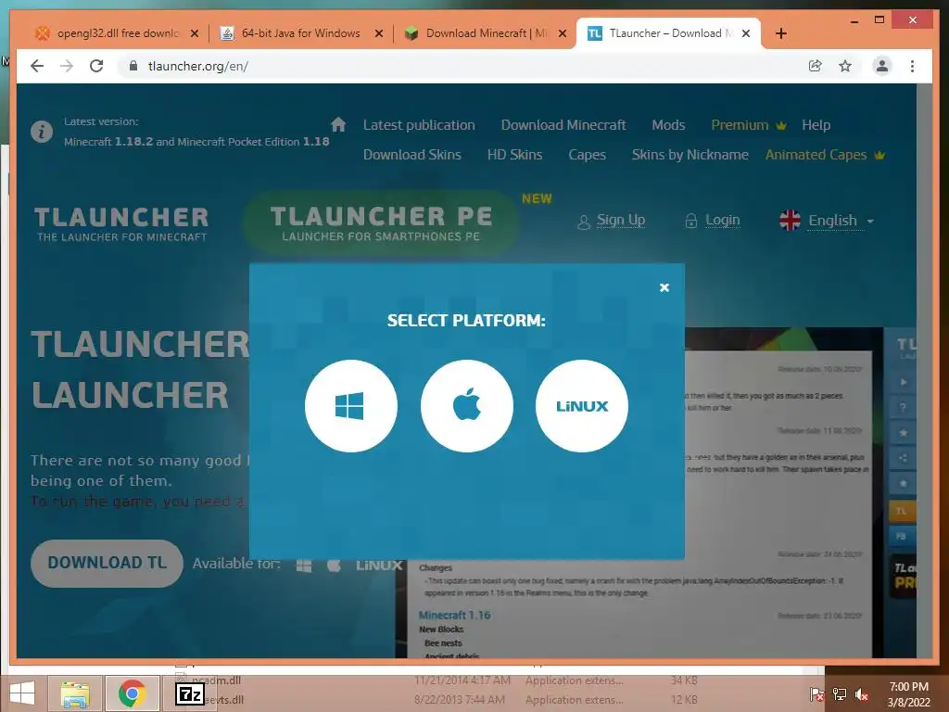Go back in Chrome browser
The height and width of the screenshot is (712, 949).
pyautogui.click(x=37, y=66)
